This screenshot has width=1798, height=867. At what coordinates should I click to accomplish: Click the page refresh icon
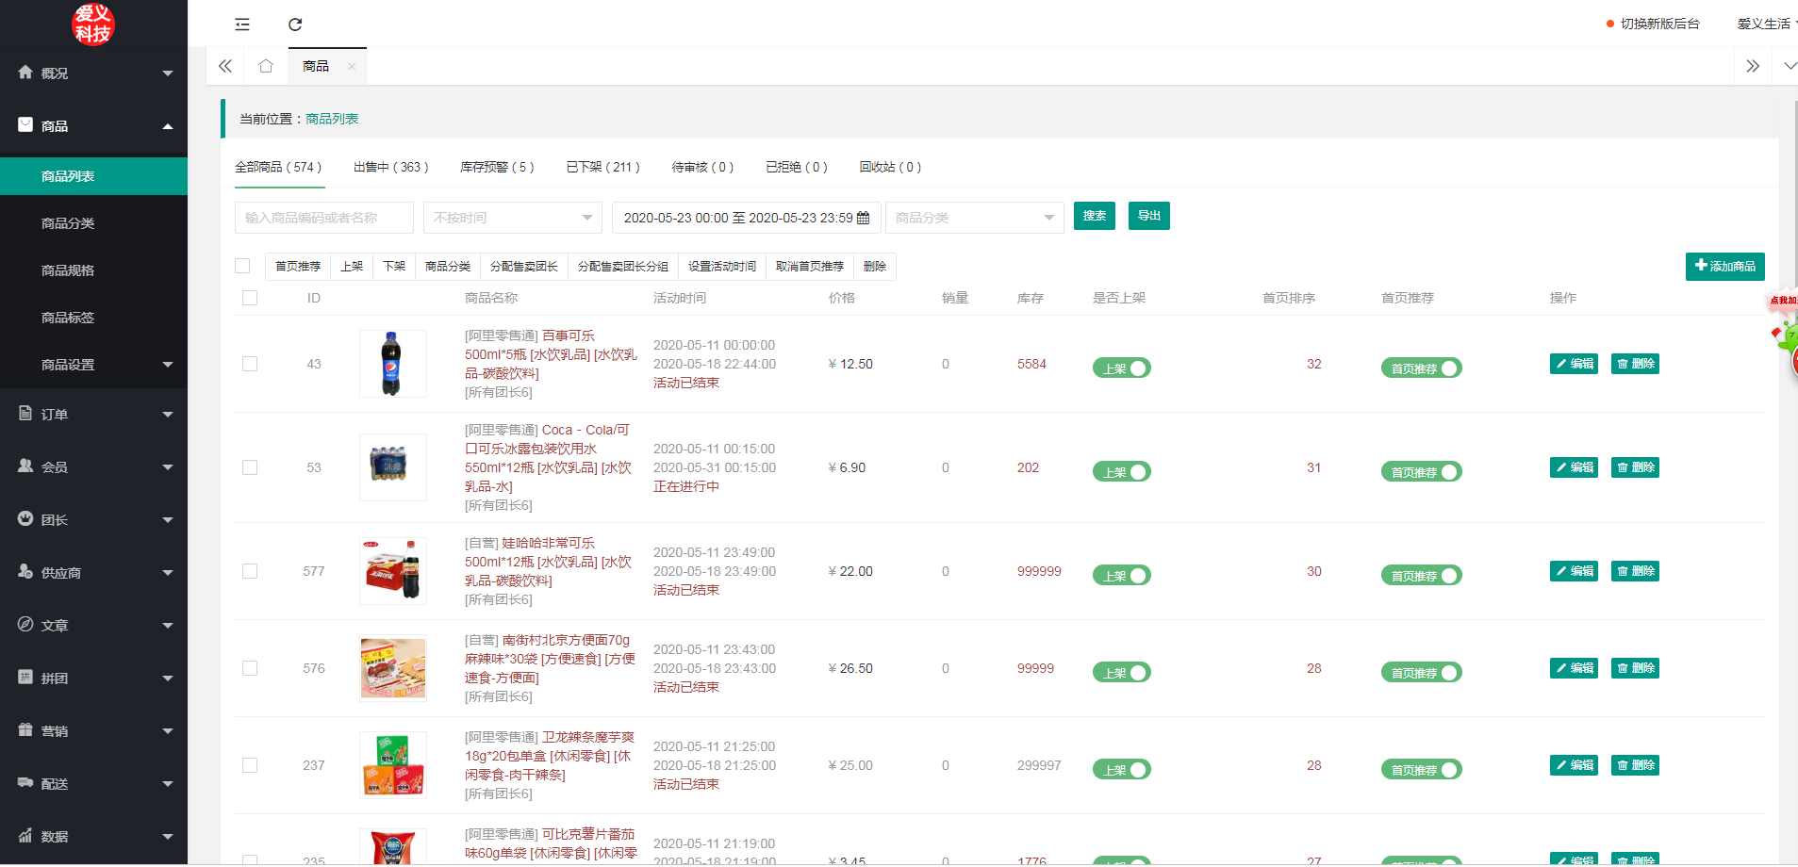(x=295, y=25)
